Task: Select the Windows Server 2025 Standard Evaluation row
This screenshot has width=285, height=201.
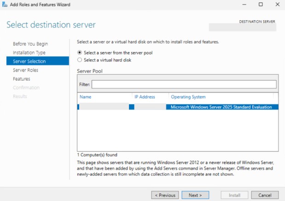Action: [x=221, y=107]
